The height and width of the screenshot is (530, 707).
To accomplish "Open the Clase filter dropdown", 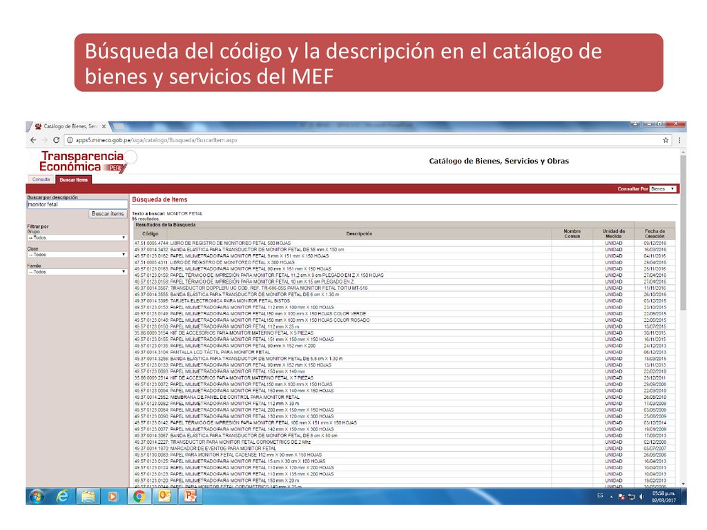I will click(x=77, y=255).
